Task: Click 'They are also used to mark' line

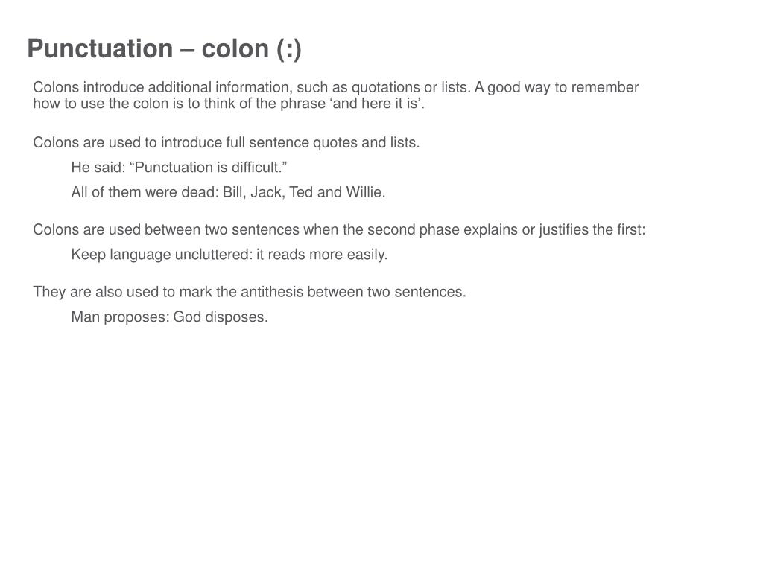Action: pos(250,292)
